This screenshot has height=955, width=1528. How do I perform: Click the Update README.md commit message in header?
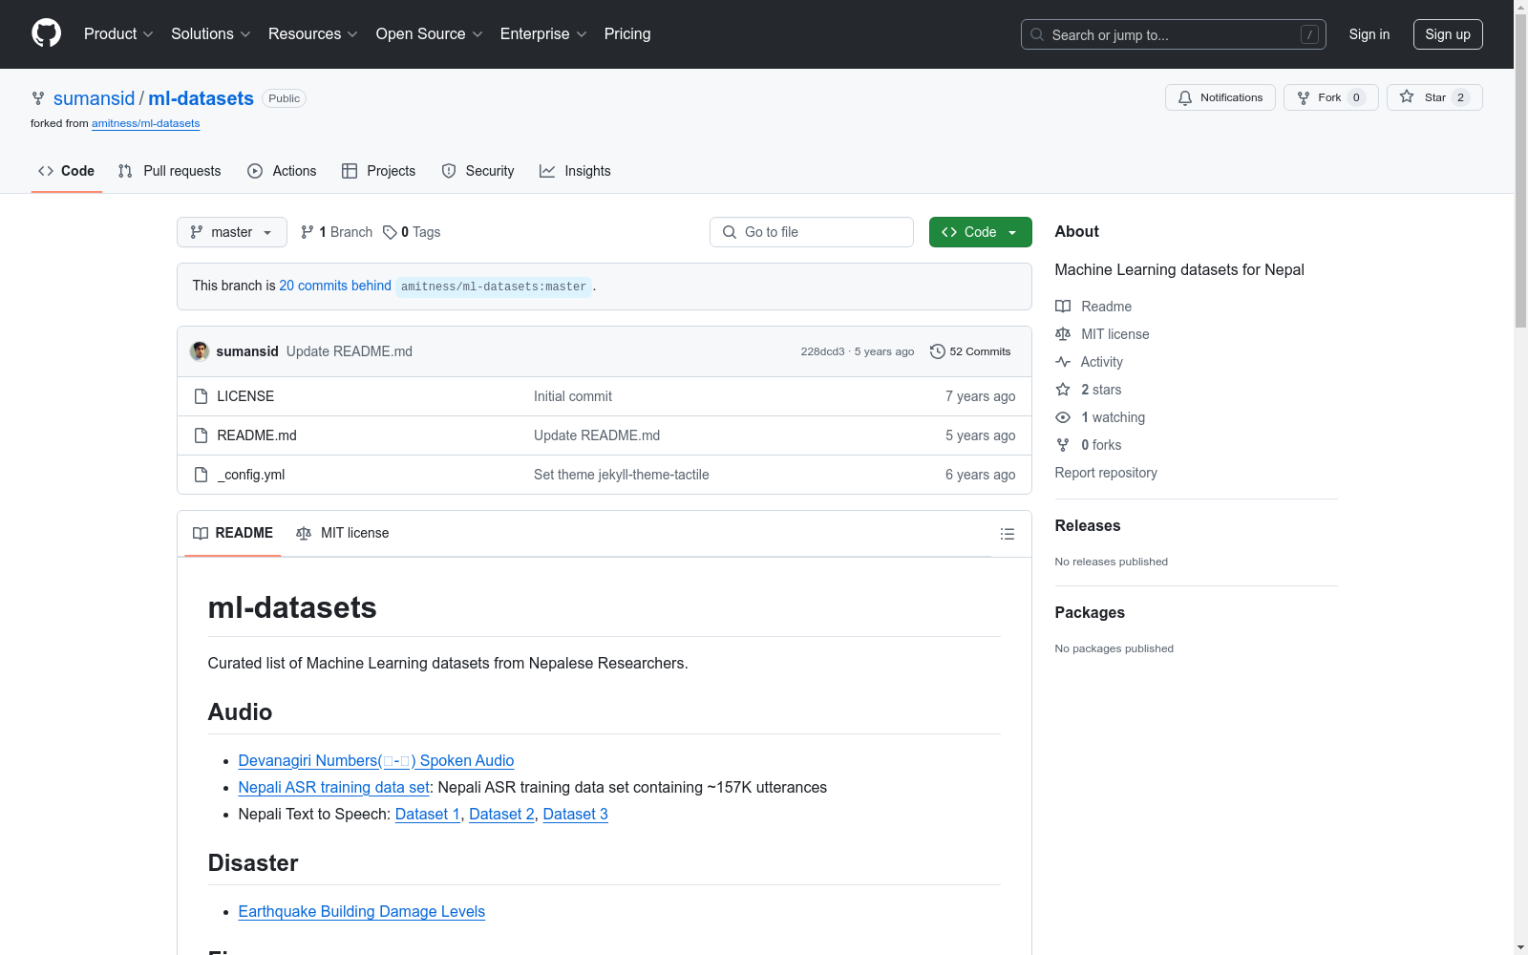[350, 351]
